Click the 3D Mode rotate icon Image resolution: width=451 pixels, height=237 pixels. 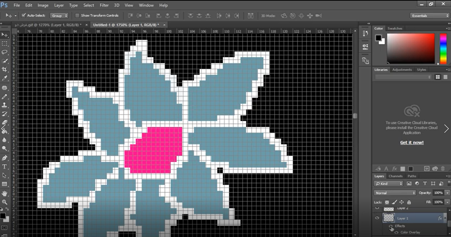pyautogui.click(x=284, y=16)
